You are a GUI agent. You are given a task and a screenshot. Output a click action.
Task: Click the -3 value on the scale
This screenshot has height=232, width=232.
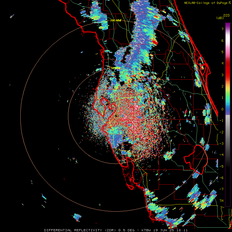point(221,144)
